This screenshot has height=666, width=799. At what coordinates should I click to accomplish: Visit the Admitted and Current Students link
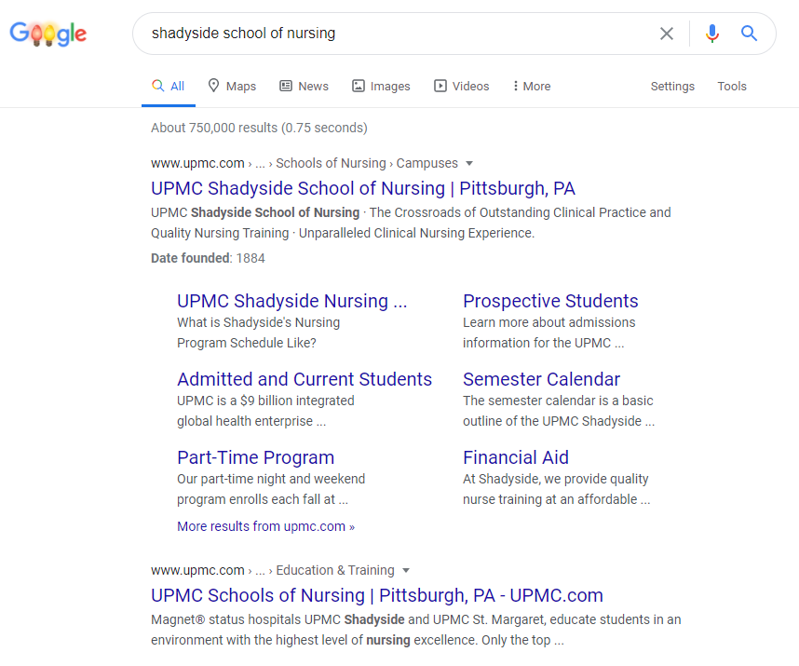[x=305, y=379]
